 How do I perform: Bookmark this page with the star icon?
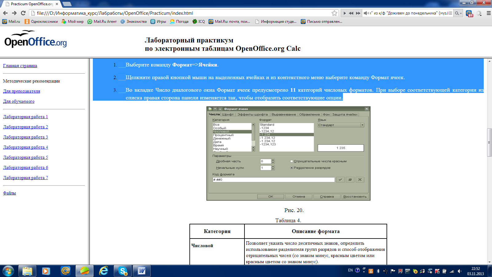click(x=334, y=13)
